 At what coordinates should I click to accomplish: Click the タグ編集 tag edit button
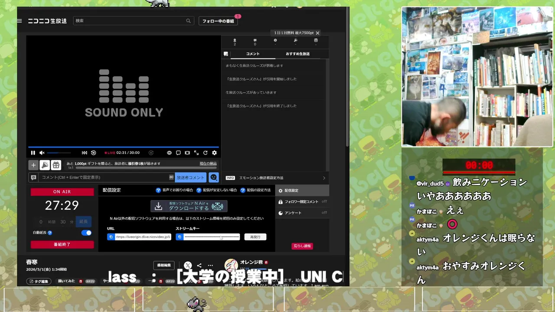point(39,281)
